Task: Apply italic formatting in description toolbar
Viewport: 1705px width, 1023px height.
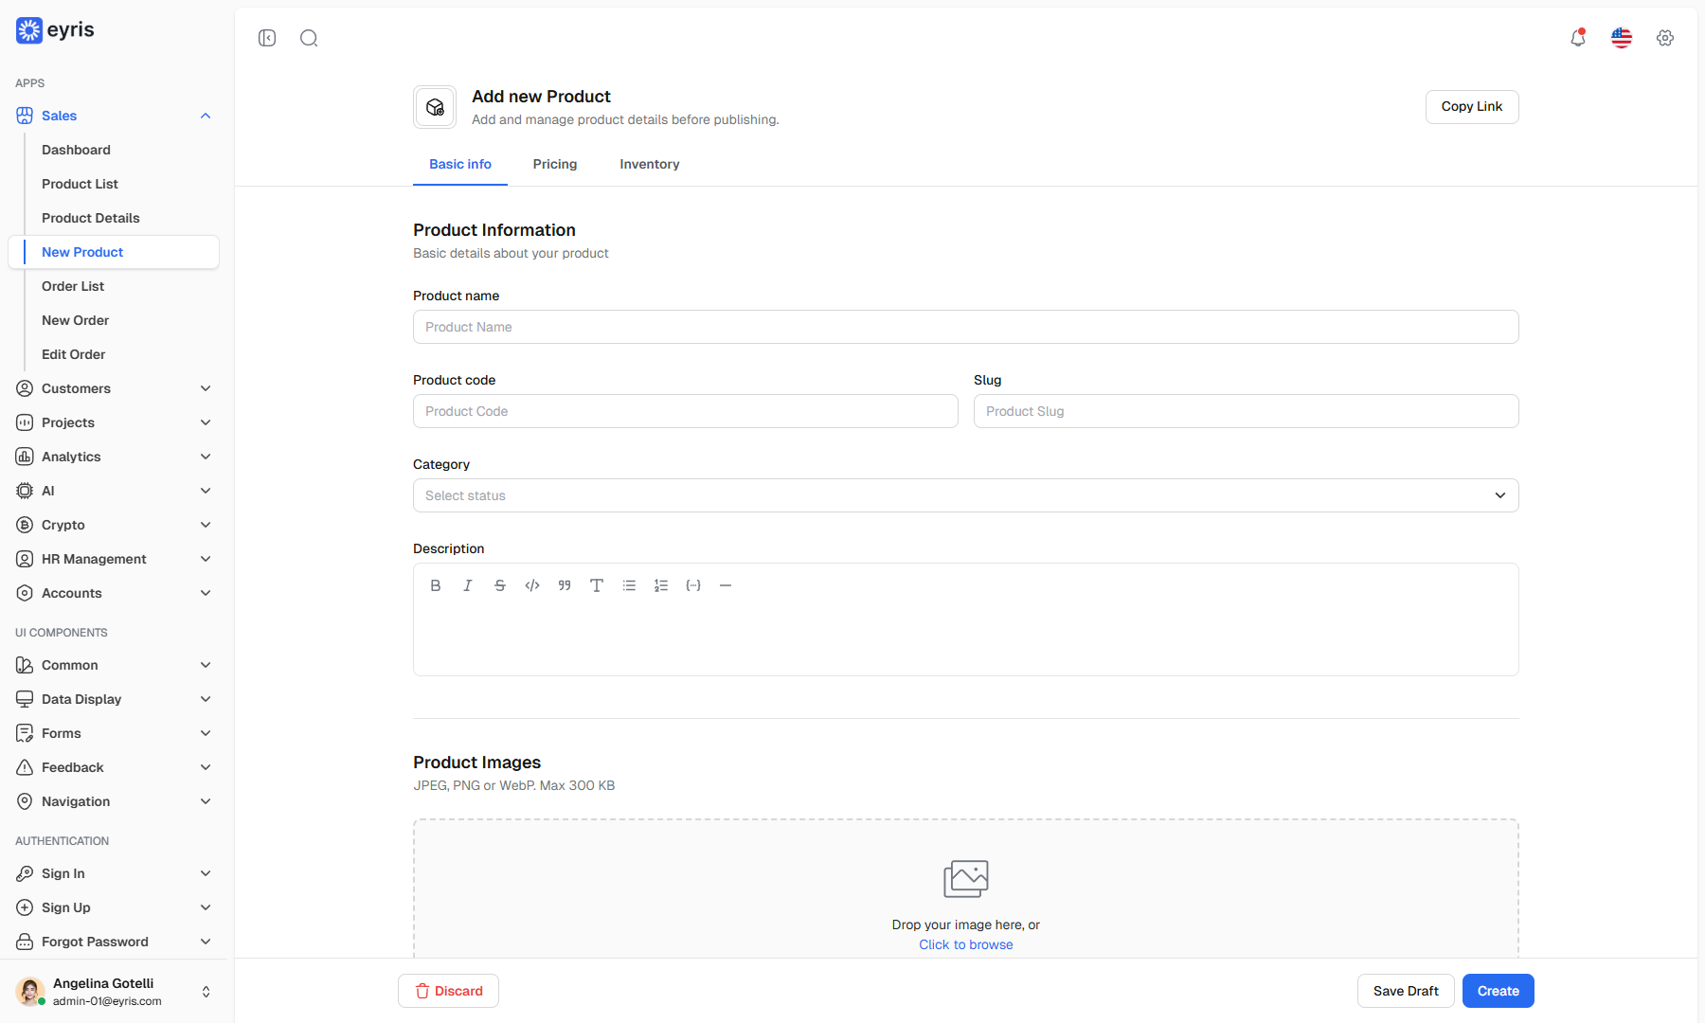Action: pyautogui.click(x=468, y=585)
